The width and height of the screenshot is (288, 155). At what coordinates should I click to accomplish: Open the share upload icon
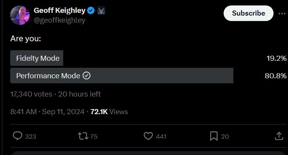pyautogui.click(x=279, y=136)
